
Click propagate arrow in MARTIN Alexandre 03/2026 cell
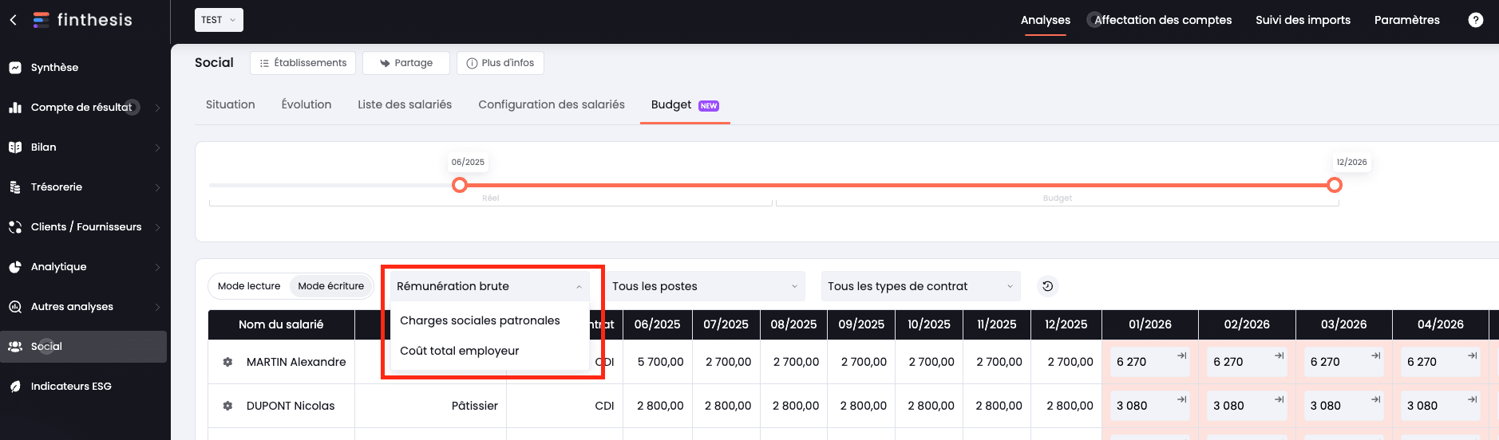point(1375,356)
